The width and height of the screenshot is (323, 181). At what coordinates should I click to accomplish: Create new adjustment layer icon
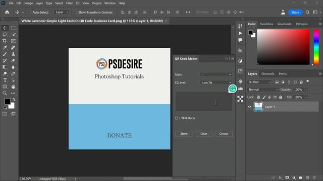tap(294, 177)
